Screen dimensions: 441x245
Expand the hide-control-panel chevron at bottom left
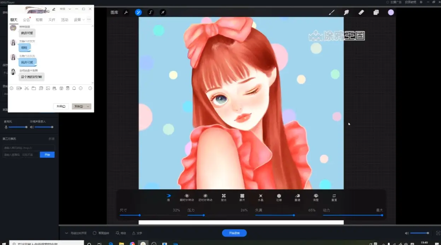67,233
